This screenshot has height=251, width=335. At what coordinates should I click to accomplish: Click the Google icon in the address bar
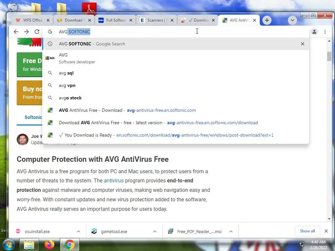point(50,32)
